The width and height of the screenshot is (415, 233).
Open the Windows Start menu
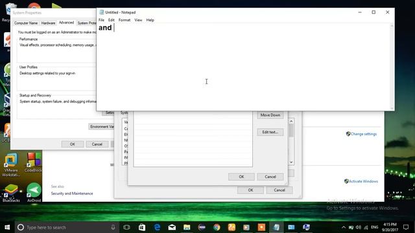pyautogui.click(x=7, y=227)
